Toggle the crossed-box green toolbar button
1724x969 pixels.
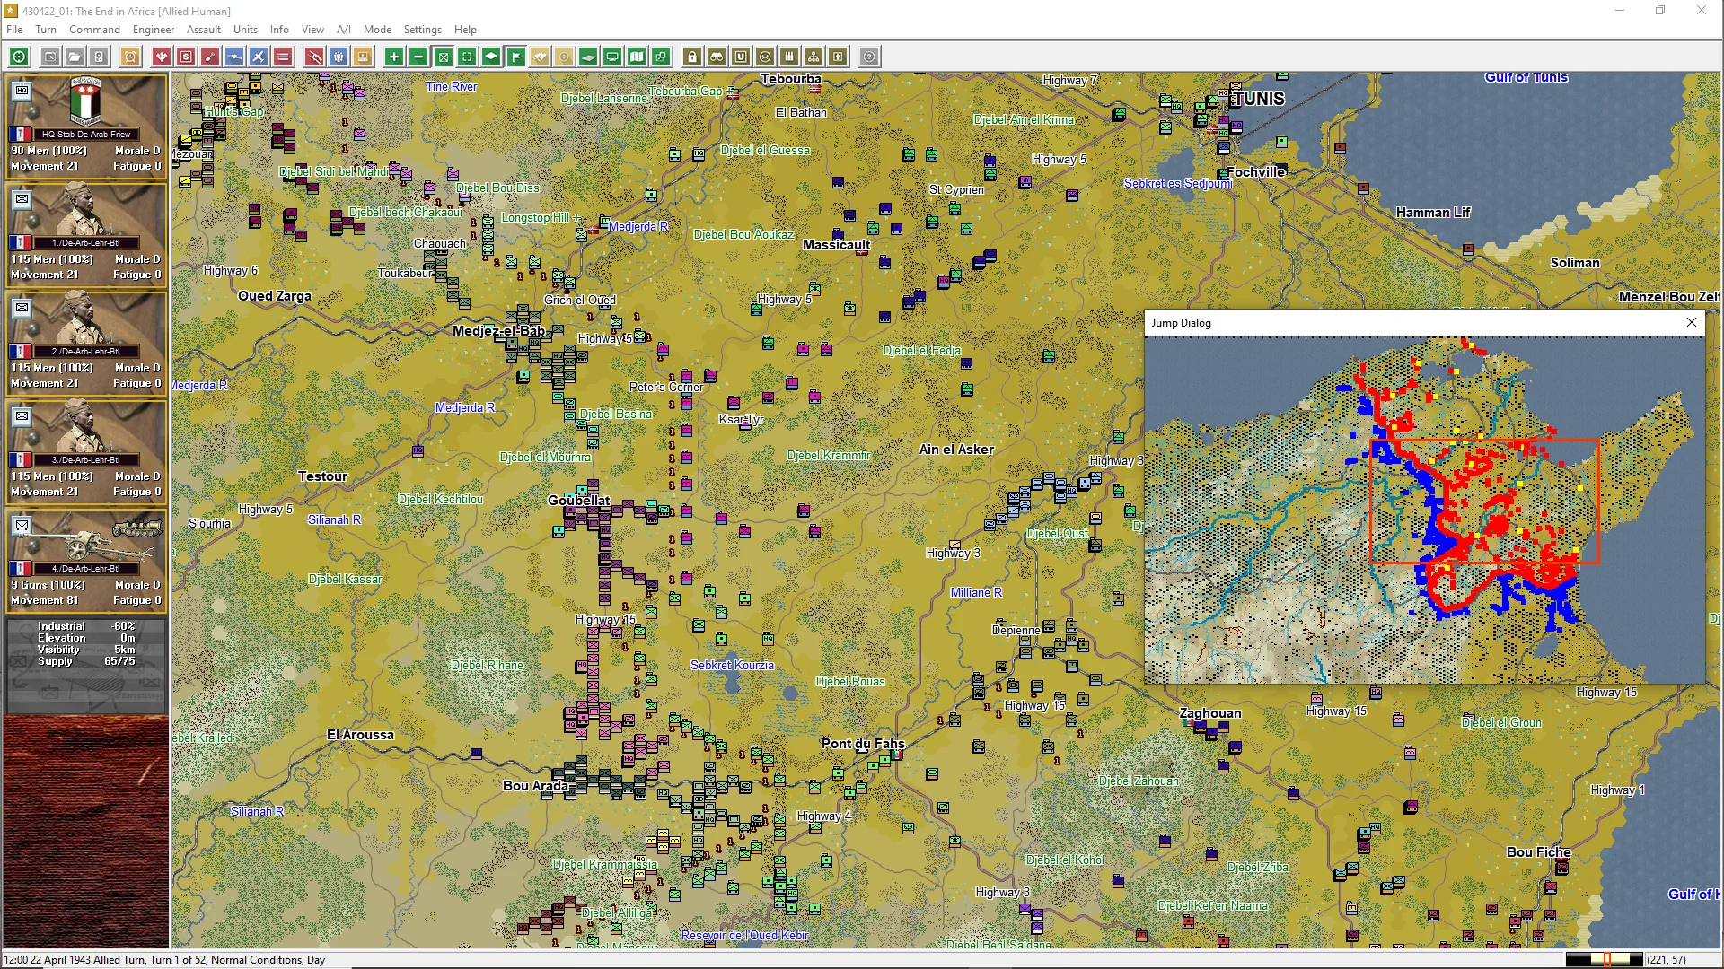(443, 57)
